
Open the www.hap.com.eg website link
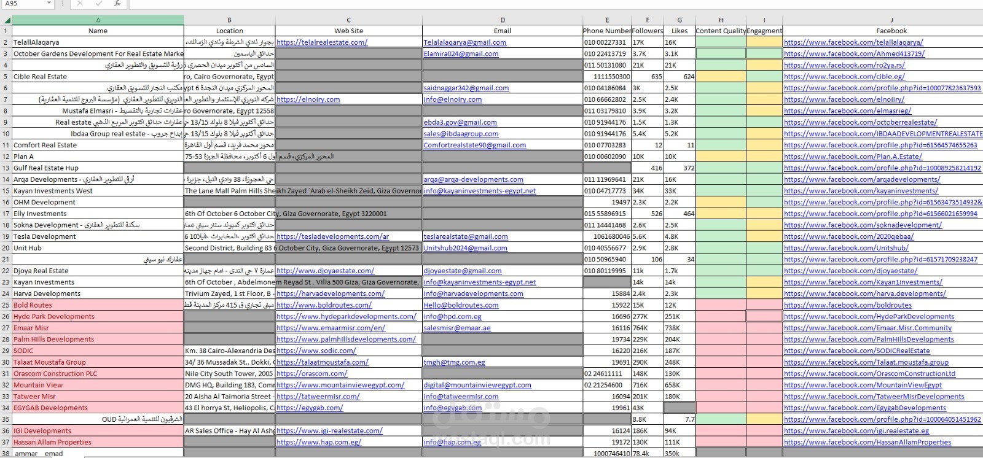point(319,442)
